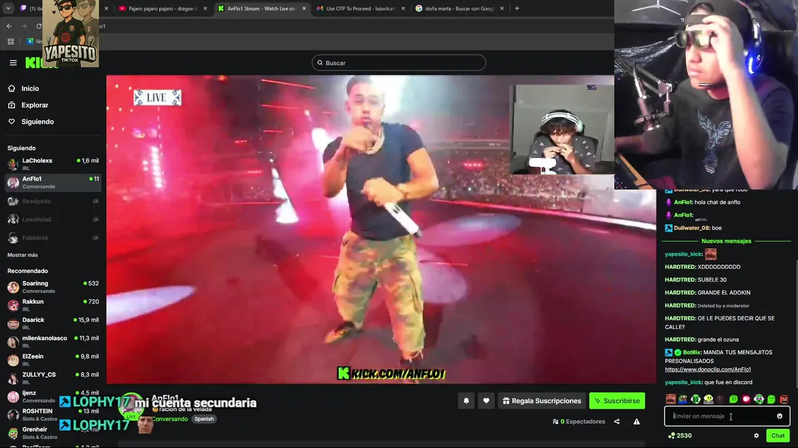Open ROSHTEIN recommended channel
798x448 pixels.
[x=52, y=414]
